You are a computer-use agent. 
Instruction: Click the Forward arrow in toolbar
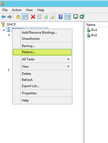click(x=10, y=17)
